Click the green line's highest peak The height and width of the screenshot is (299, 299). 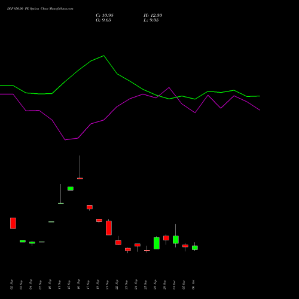(104, 56)
